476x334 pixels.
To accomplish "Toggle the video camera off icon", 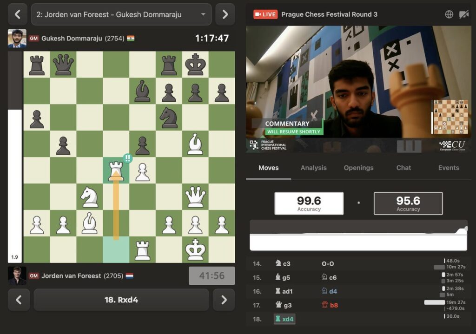I will tap(464, 14).
